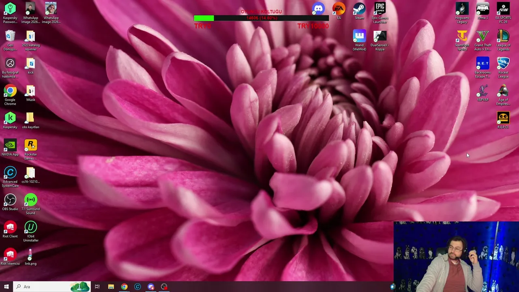
Task: Open Rockstar Games Launcher shortcut
Action: [x=30, y=149]
